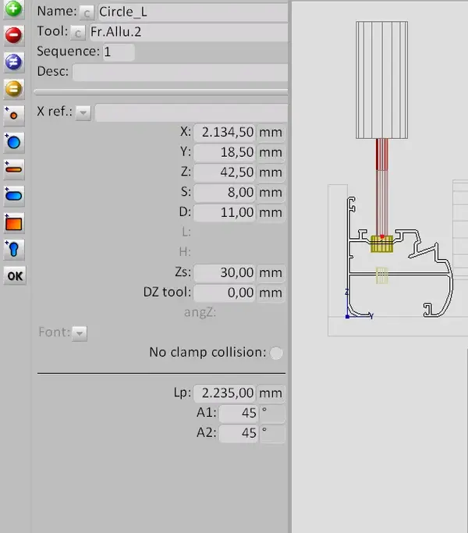
Task: Click the yellow equals icon
Action: tap(13, 89)
